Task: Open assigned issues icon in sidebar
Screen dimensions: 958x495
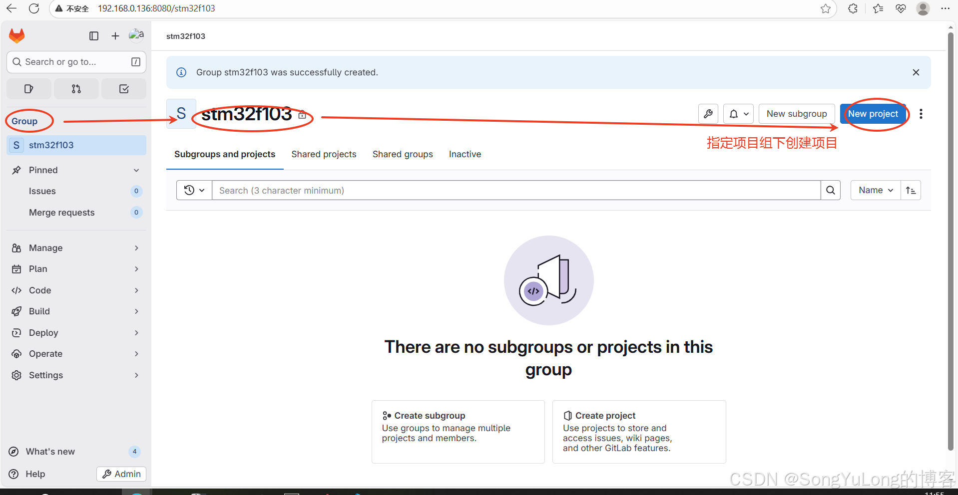Action: [x=29, y=89]
